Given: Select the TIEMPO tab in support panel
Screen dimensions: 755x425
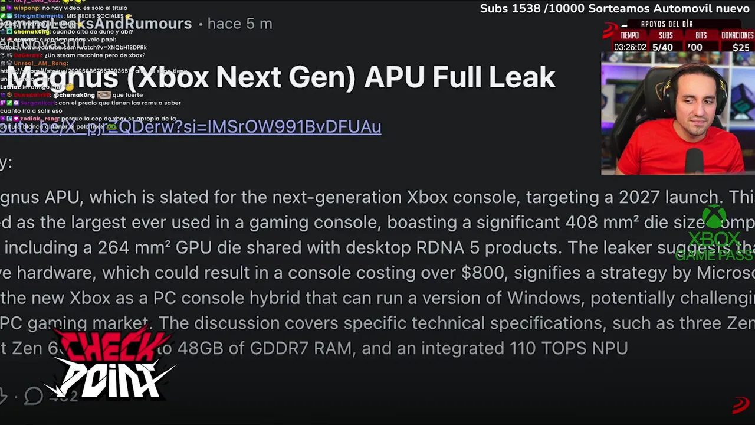Looking at the screenshot, I should [x=629, y=35].
